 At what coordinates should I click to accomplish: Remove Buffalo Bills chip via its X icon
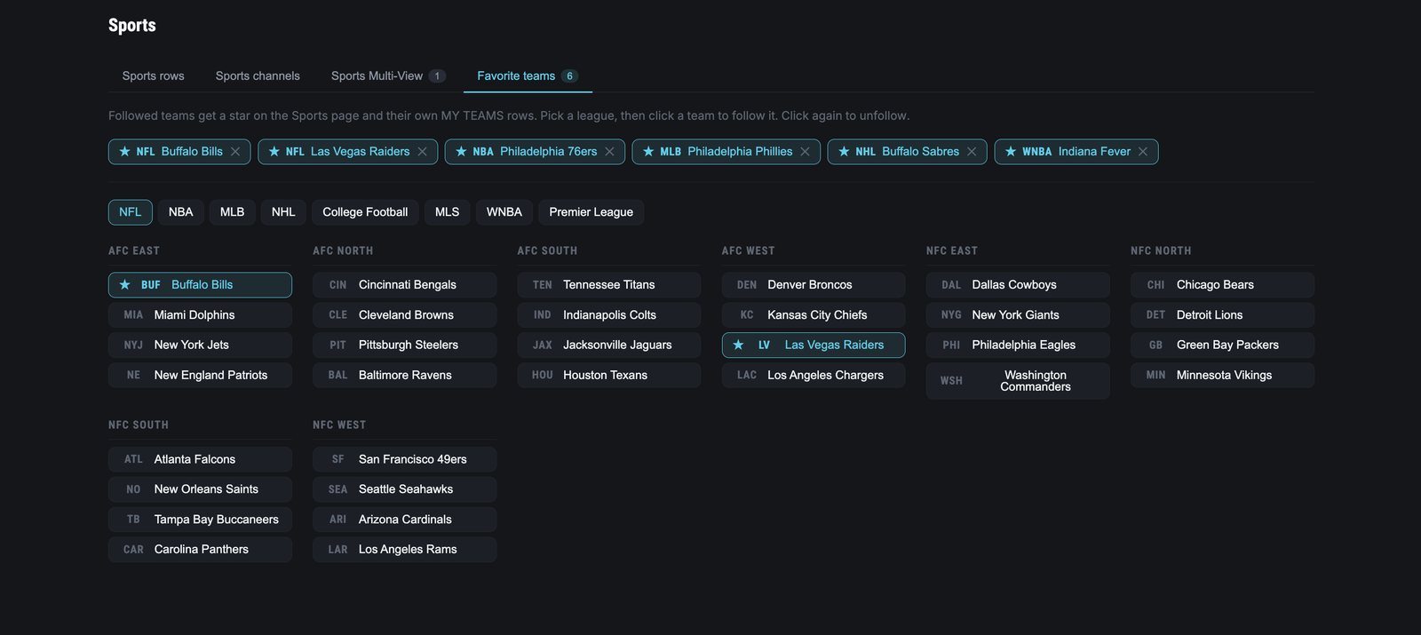[x=235, y=152]
